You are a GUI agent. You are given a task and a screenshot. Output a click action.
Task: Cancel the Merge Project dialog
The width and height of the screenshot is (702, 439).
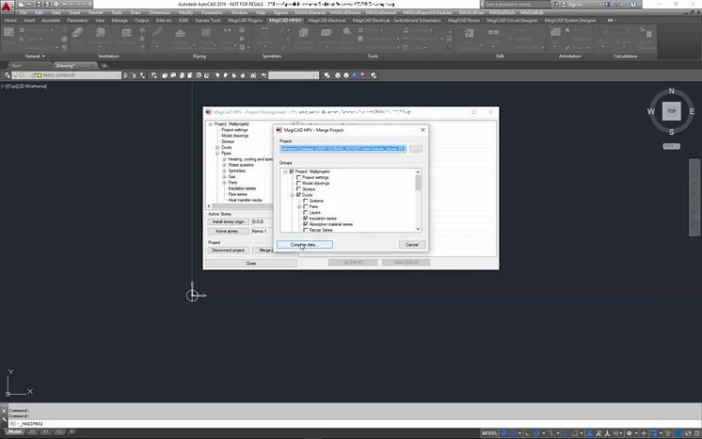[411, 245]
